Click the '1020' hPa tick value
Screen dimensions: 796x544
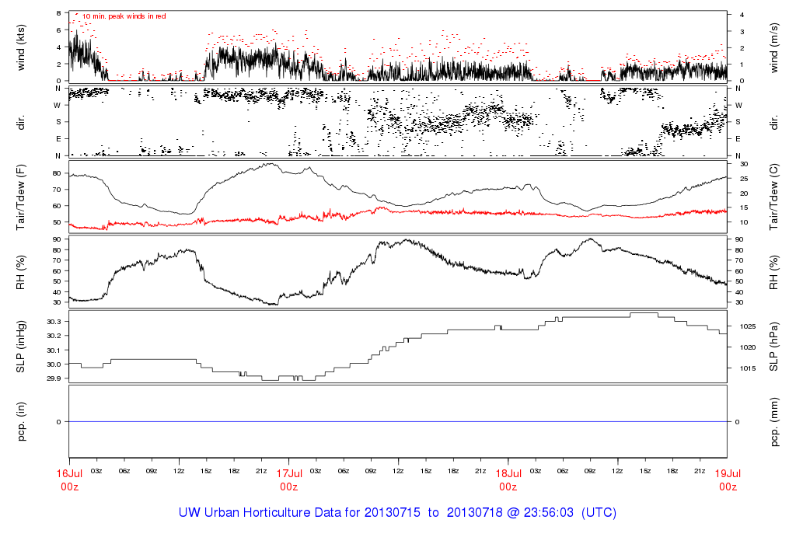click(748, 347)
